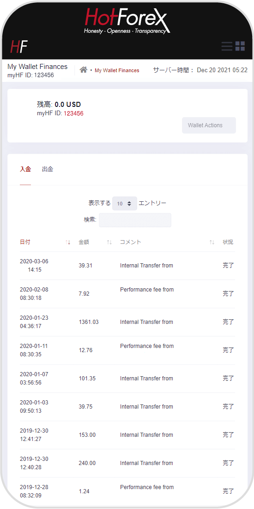Click the 2020-01-07 03:56:56 date cell
The image size is (254, 509).
pyautogui.click(x=34, y=379)
